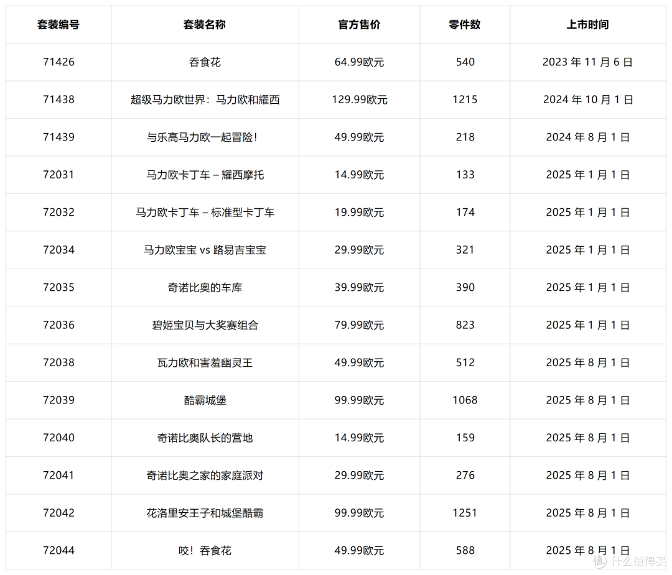Click the 官方售价 column header
672x575 pixels.
click(359, 25)
